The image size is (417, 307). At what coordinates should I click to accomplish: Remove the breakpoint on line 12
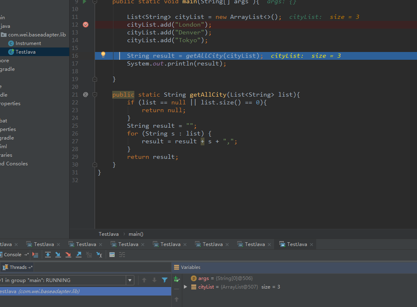[86, 25]
